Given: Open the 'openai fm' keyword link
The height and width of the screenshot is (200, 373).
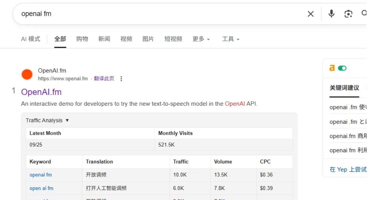Looking at the screenshot, I should pos(41,175).
